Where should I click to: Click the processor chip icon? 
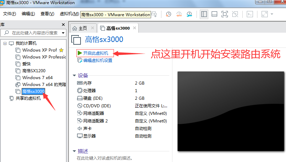click(80, 90)
